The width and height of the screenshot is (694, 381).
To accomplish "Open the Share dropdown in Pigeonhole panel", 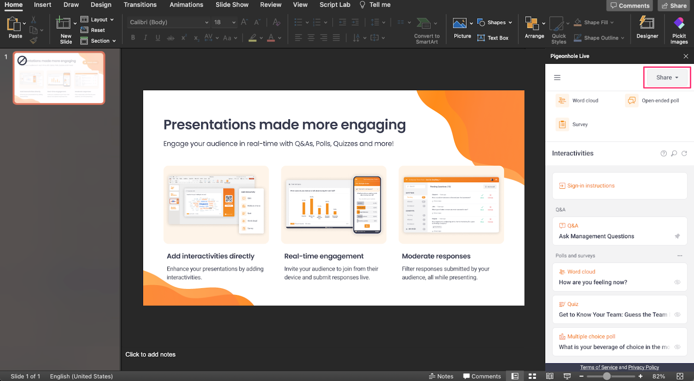I will [667, 78].
